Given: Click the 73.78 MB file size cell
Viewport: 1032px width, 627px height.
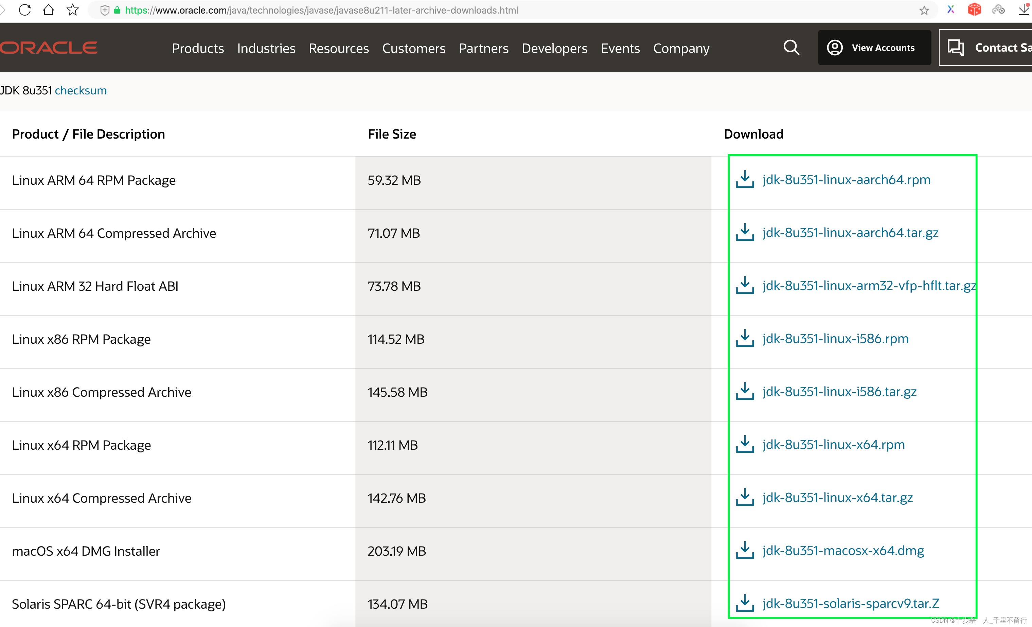Looking at the screenshot, I should pos(533,289).
